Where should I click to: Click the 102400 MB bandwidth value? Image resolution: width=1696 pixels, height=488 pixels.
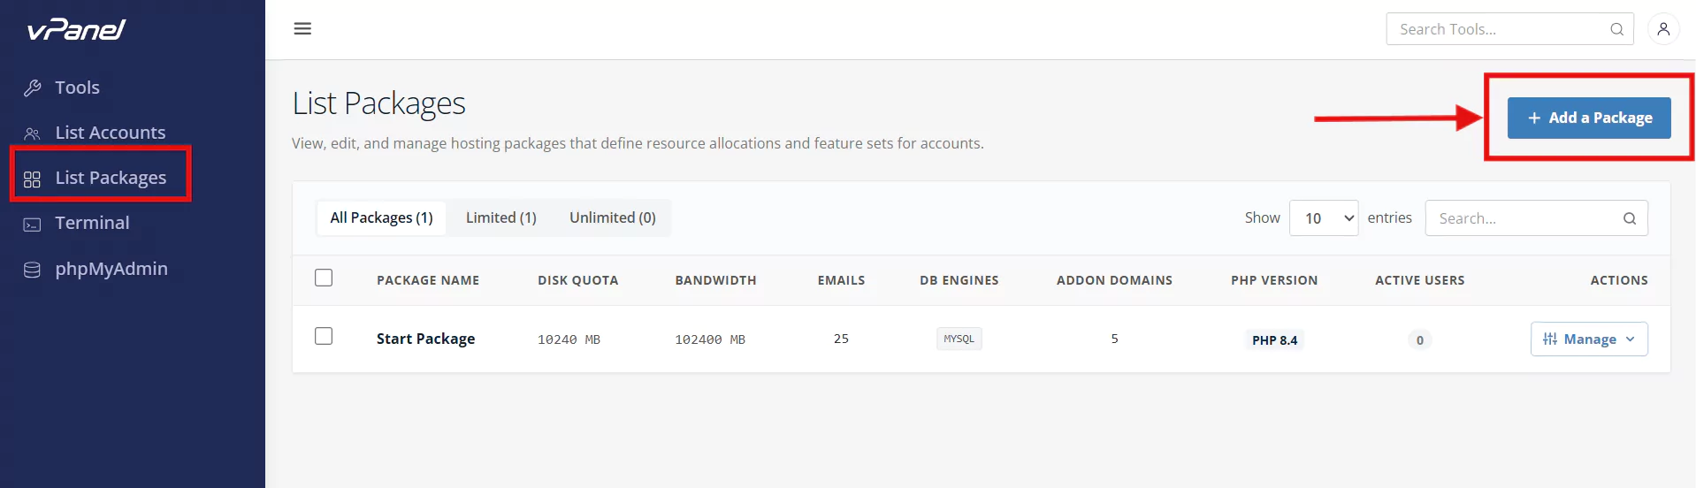pos(710,339)
